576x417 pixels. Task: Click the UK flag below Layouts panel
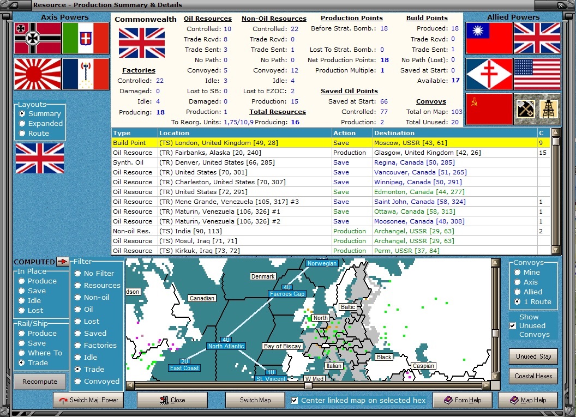point(40,158)
